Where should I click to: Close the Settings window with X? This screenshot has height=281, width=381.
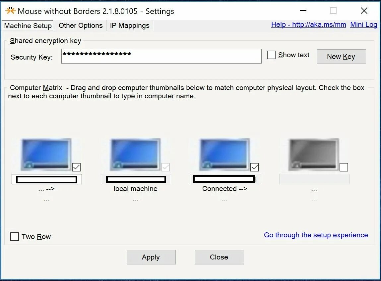364,11
